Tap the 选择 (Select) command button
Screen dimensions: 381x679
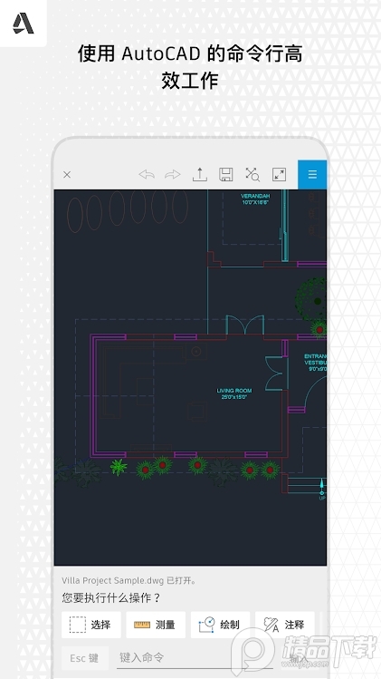[90, 625]
